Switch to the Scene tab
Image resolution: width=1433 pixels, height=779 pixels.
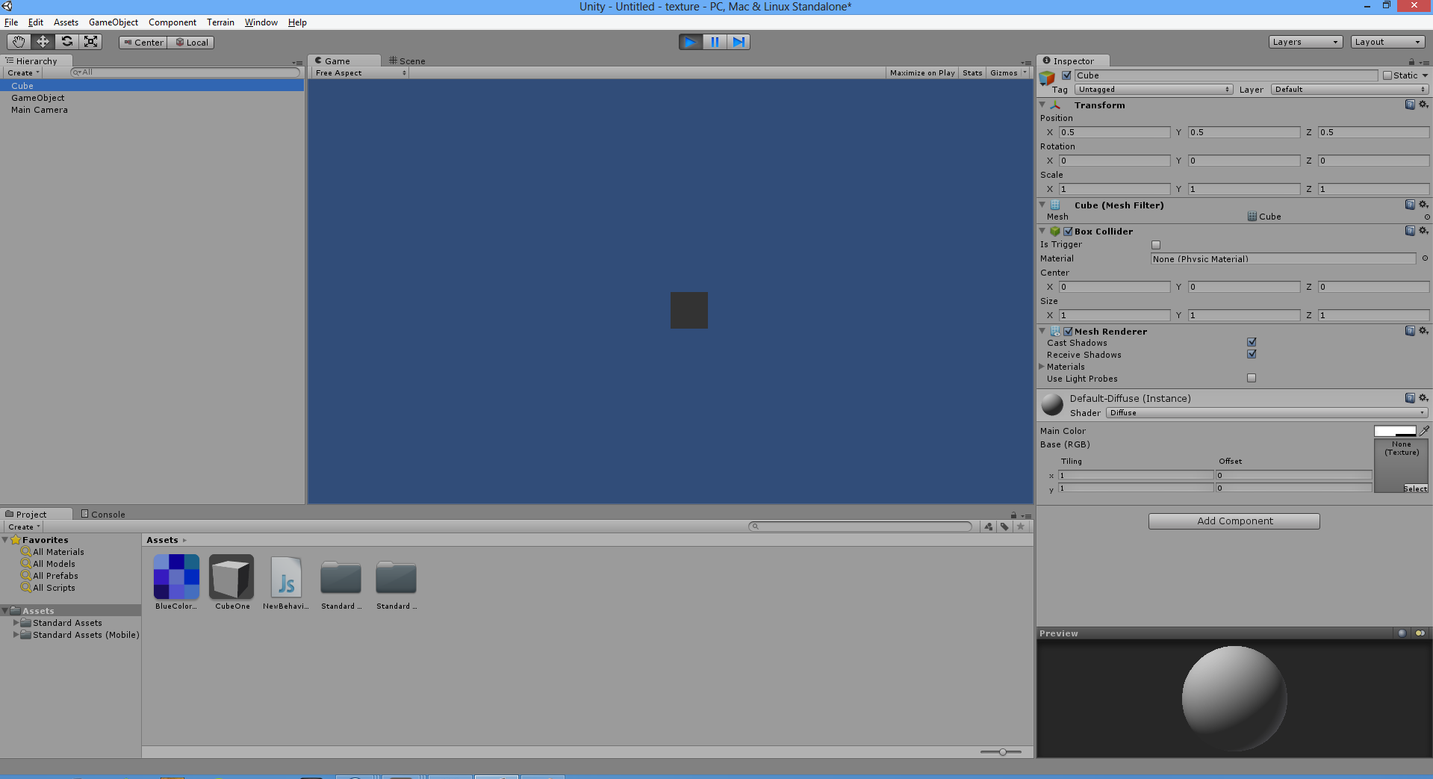tap(407, 61)
